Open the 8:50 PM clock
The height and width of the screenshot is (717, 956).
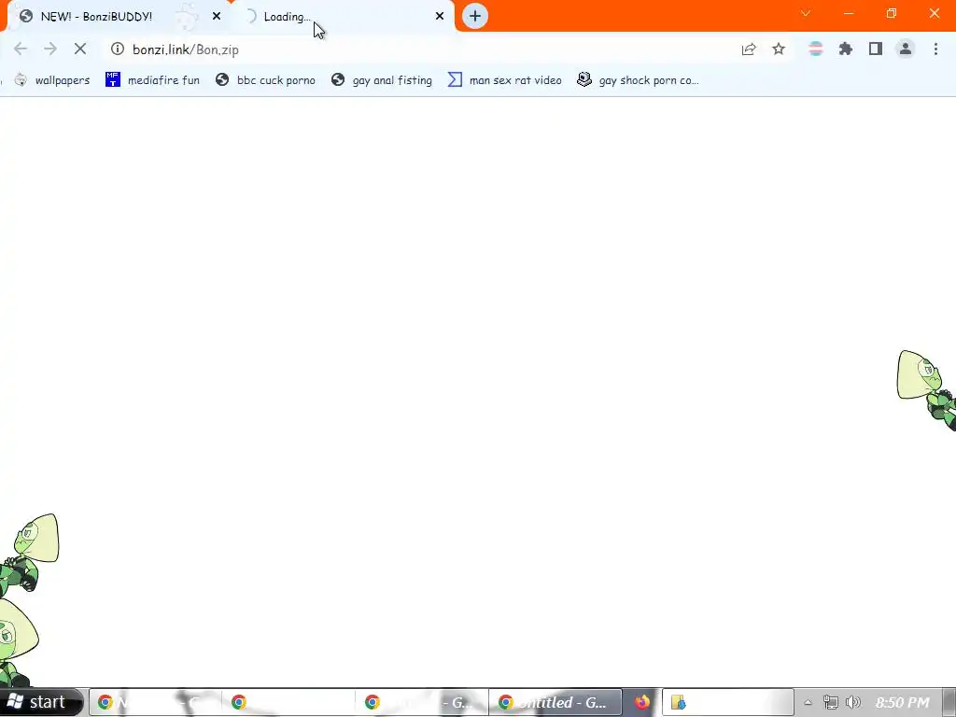(x=903, y=702)
